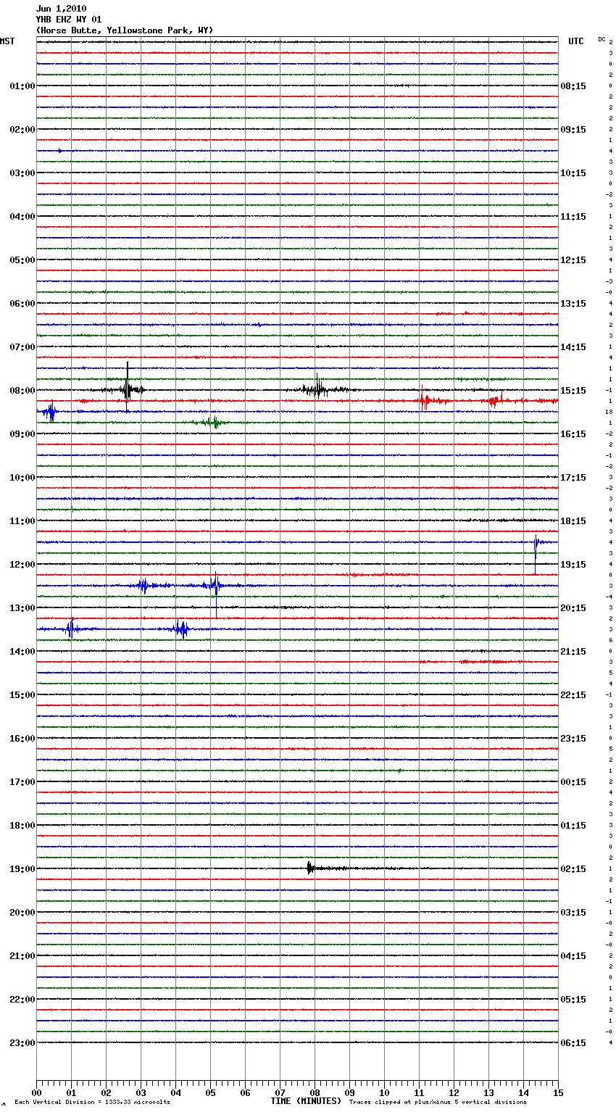Select the 21:00 MST time label
This screenshot has height=1112, width=616.
click(22, 956)
